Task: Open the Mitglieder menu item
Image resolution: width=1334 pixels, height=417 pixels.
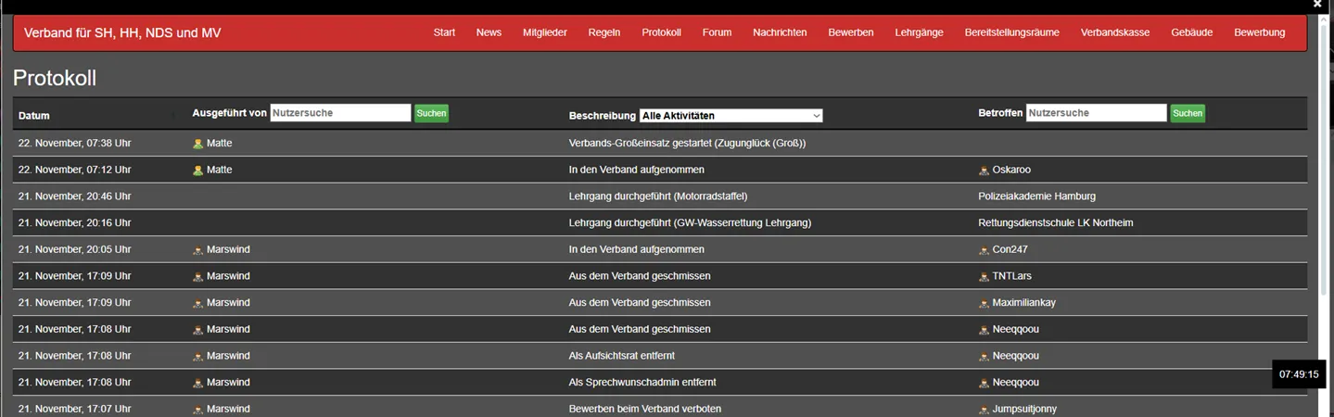Action: (544, 32)
